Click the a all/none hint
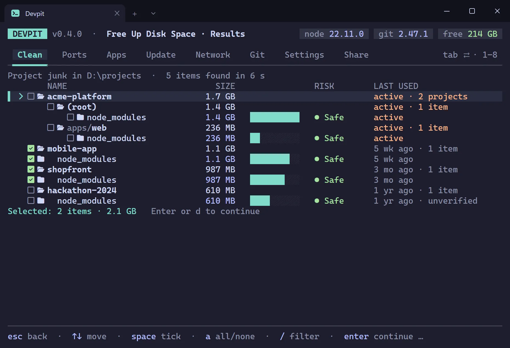 click(x=230, y=336)
